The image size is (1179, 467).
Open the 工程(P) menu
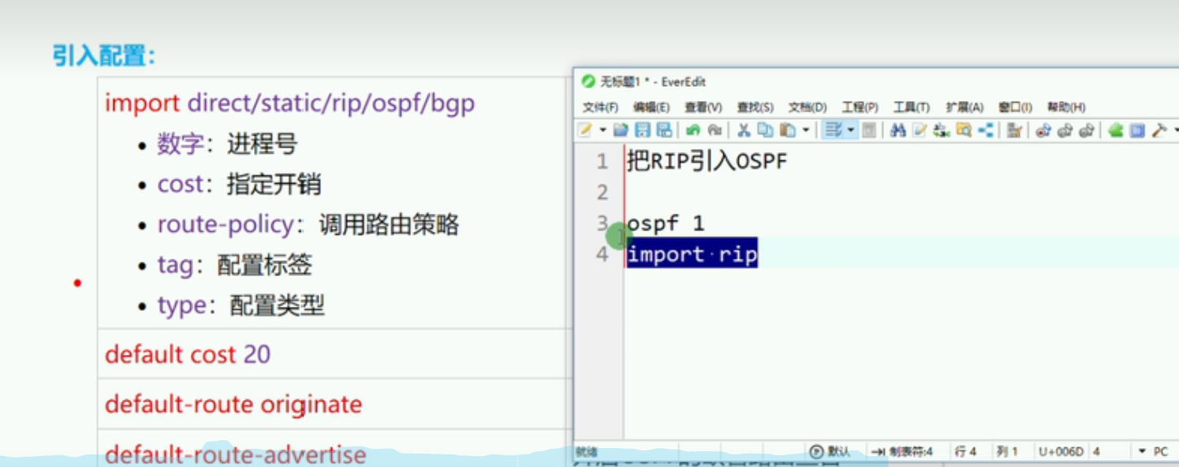[860, 107]
